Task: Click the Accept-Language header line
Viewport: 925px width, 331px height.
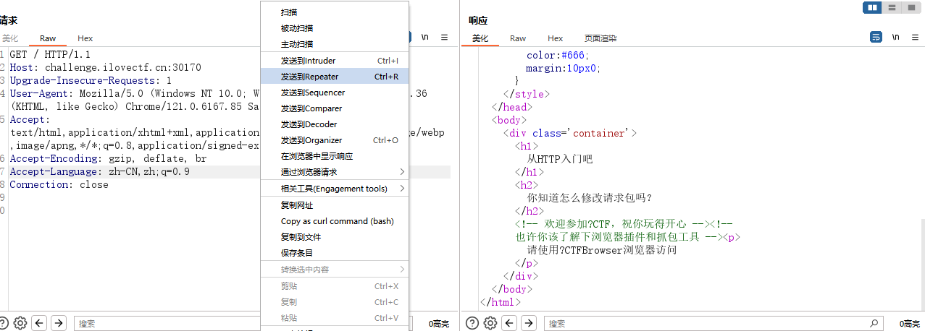Action: [99, 171]
